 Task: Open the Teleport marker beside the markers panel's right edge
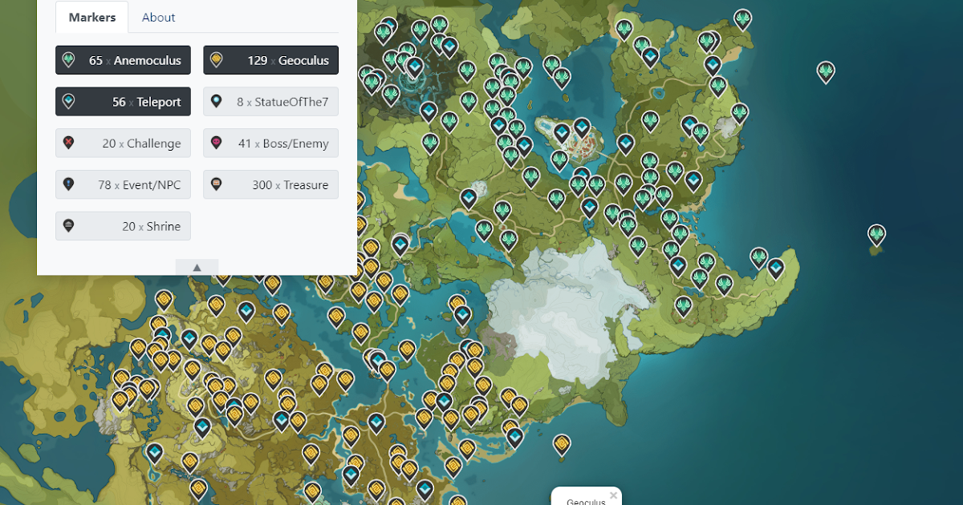click(400, 244)
